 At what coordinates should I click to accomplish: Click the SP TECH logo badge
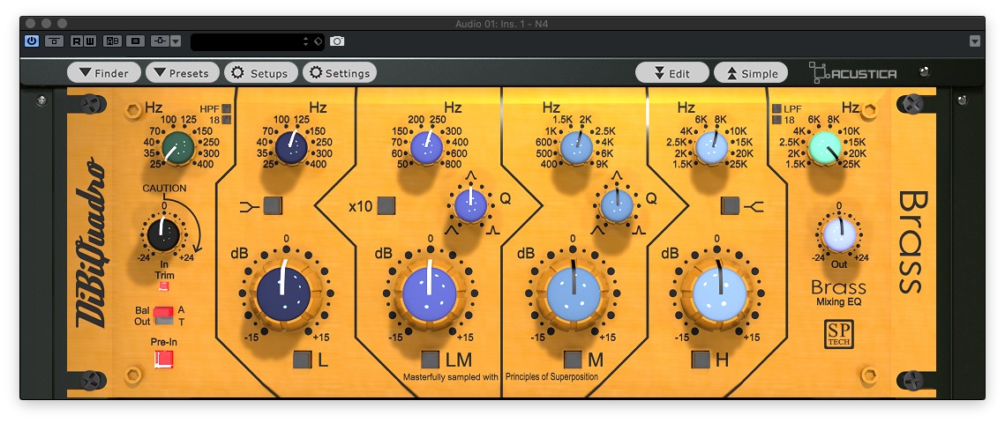pos(839,334)
